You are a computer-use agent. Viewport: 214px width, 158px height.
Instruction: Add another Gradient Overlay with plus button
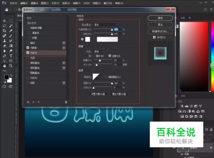tap(64, 68)
